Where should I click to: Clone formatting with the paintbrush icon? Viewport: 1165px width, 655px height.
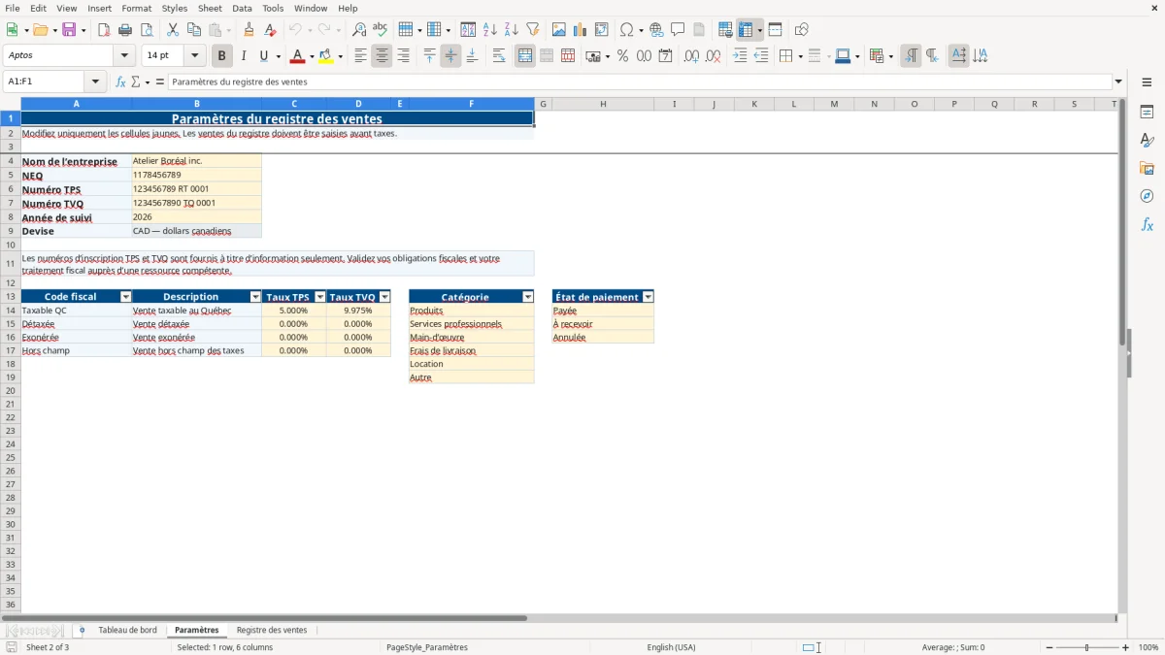coord(250,30)
